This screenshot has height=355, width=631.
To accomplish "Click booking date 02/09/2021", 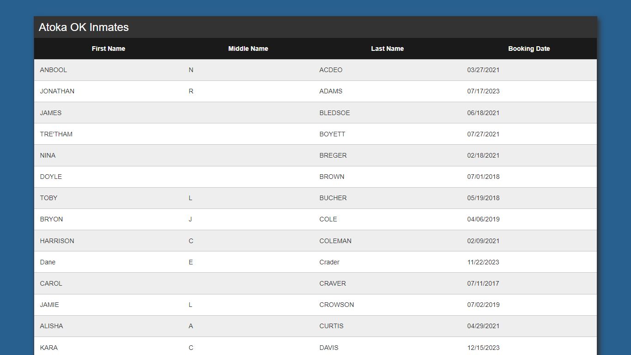I will pos(483,241).
